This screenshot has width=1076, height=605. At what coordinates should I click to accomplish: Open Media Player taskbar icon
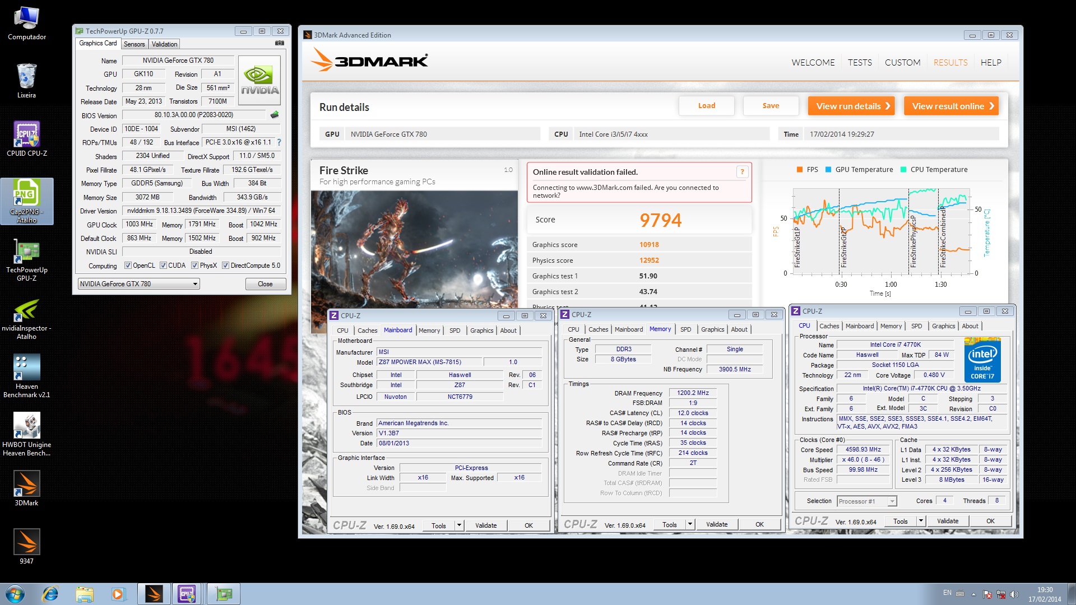tap(118, 594)
